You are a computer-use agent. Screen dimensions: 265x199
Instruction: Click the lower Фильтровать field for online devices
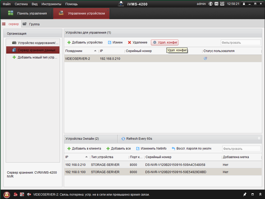point(241,149)
